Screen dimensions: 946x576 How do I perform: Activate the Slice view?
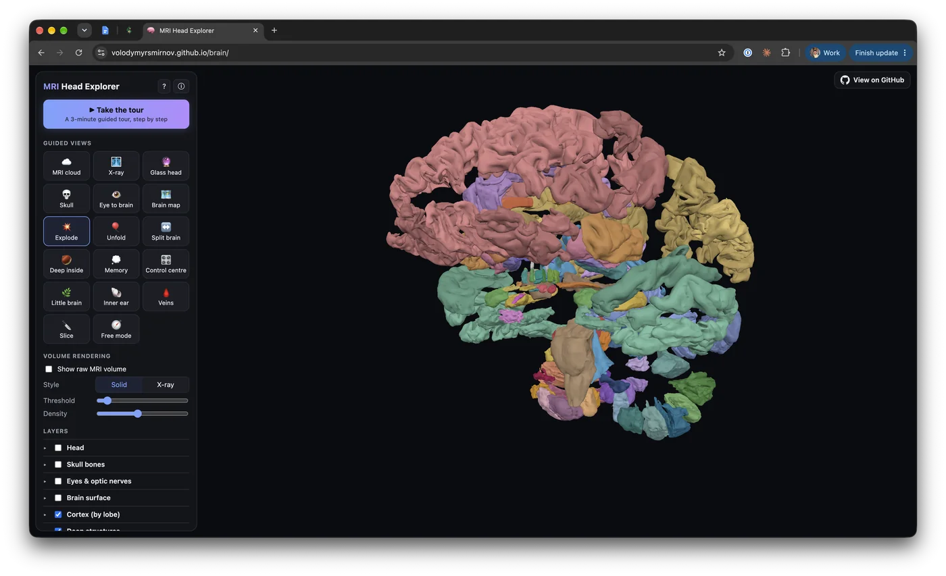66,329
